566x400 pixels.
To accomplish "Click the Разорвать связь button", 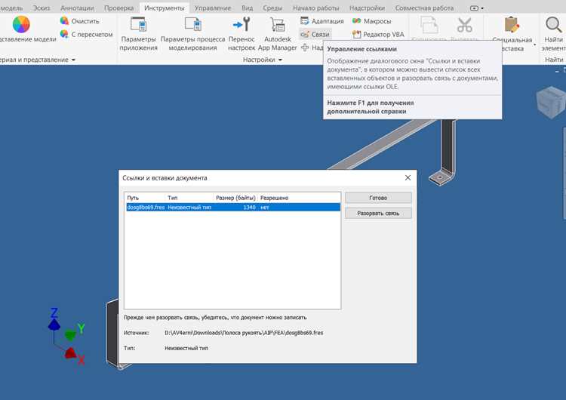I will point(378,214).
